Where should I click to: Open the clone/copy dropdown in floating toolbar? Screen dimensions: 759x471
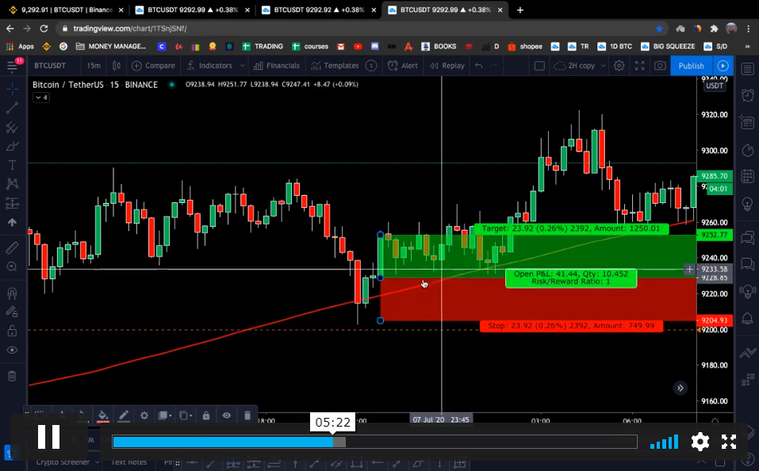186,415
